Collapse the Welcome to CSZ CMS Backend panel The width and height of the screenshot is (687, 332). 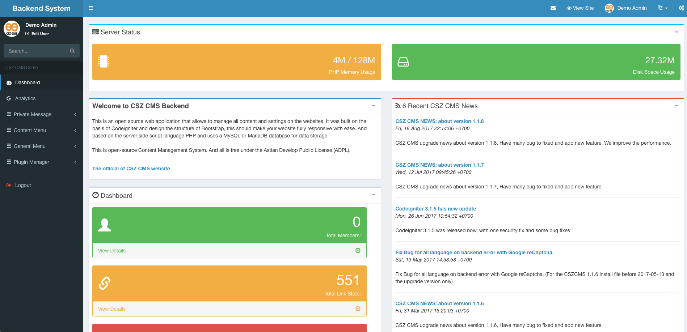374,106
